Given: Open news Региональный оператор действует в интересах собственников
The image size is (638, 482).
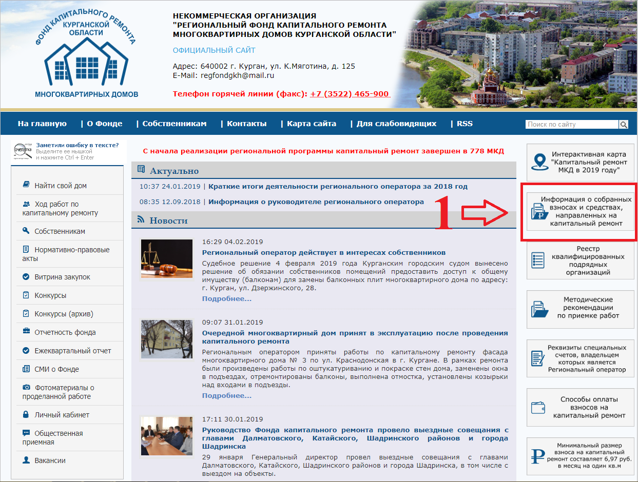Looking at the screenshot, I should click(324, 252).
